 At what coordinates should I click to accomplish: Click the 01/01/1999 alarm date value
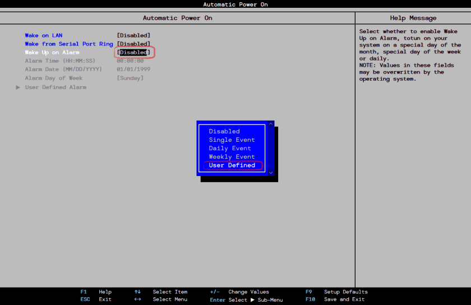tap(133, 69)
